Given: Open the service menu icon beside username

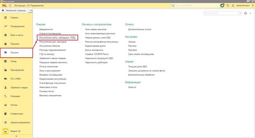Looking at the screenshot, I should (x=253, y=5).
